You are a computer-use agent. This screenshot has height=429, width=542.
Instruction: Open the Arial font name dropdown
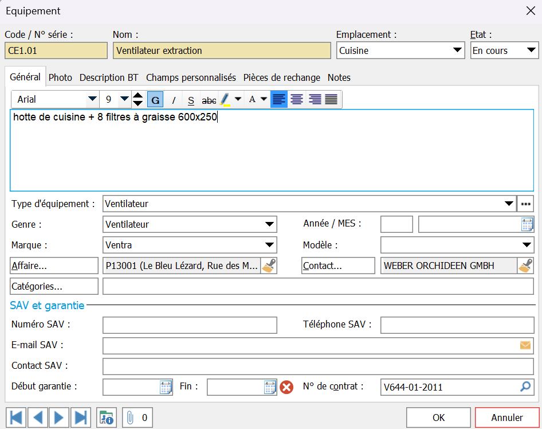click(92, 99)
